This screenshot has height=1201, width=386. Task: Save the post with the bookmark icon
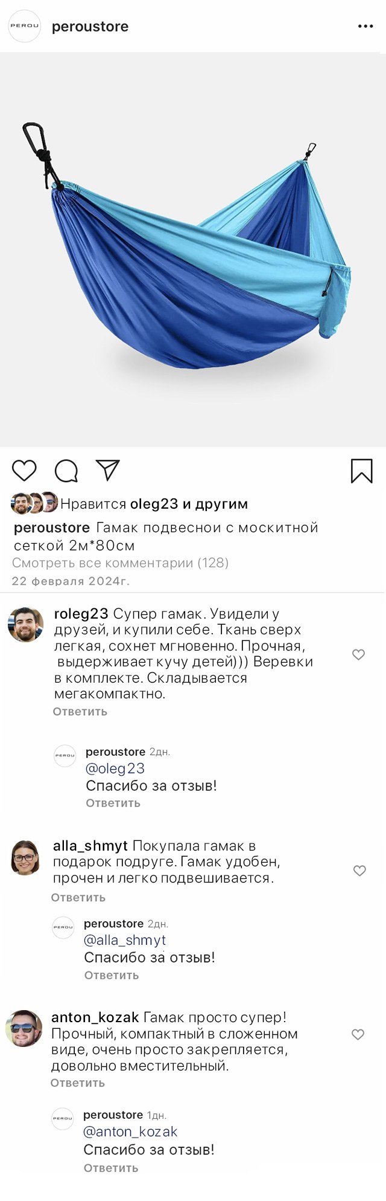click(x=361, y=471)
